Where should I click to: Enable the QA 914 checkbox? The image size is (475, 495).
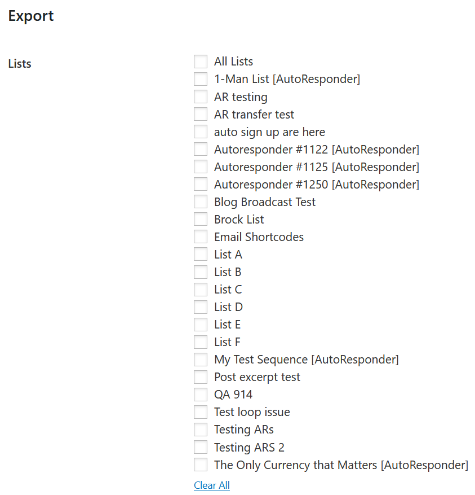click(201, 395)
